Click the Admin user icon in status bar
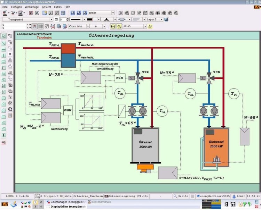 pos(234,196)
